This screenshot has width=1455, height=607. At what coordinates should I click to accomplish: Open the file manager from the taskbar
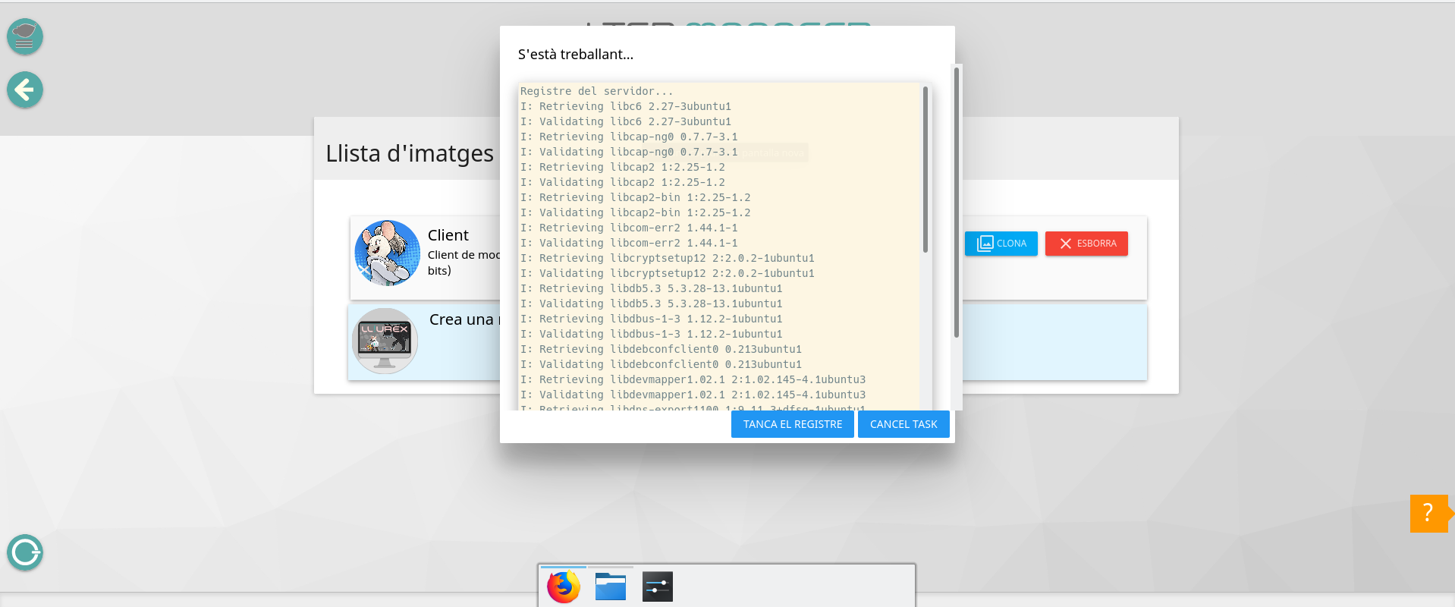(x=611, y=587)
